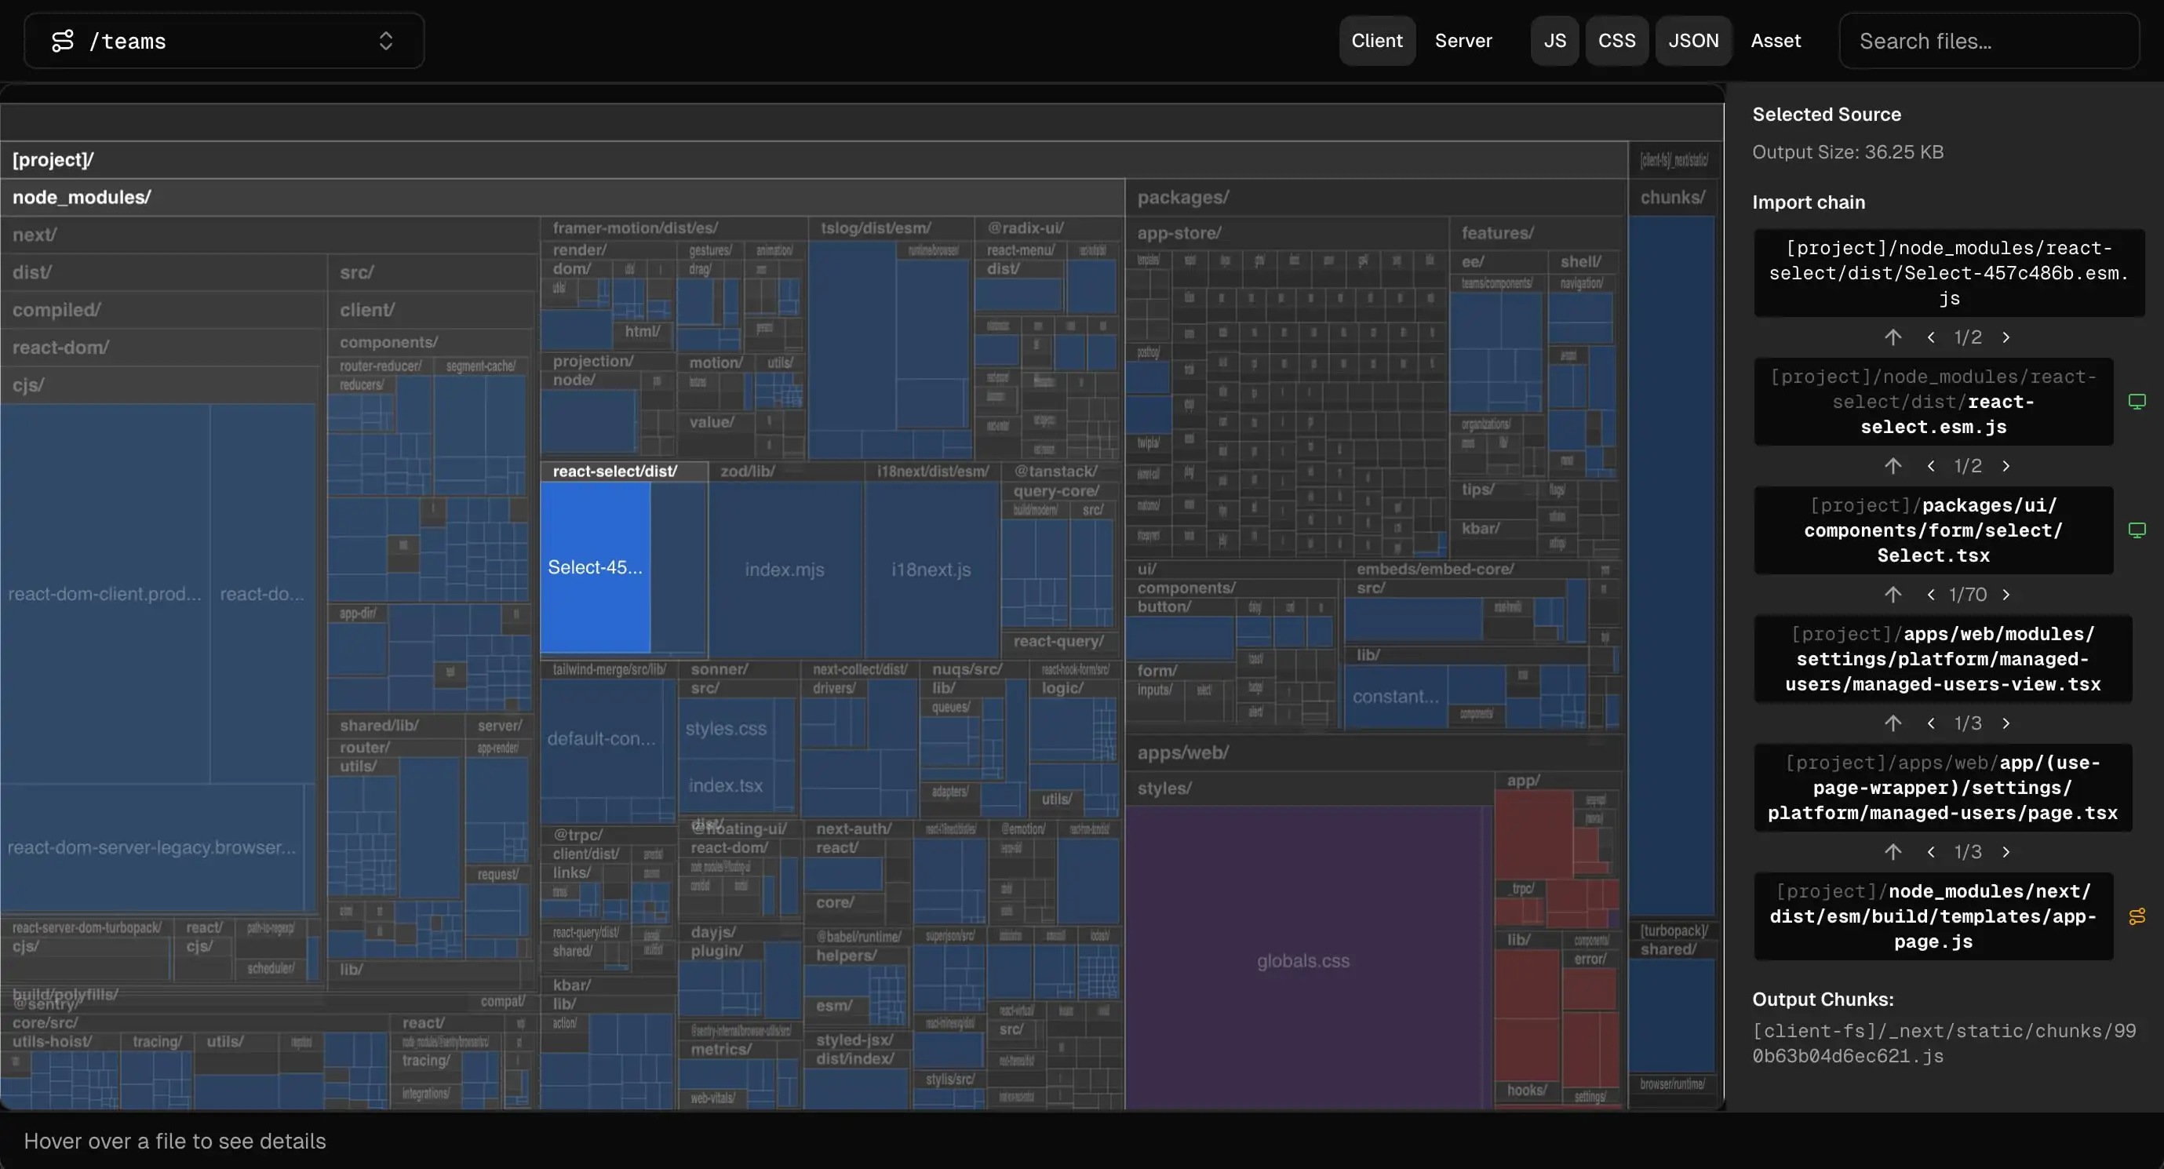Click the up arrow above Select.tsx import entry
This screenshot has height=1169, width=2164.
click(1893, 466)
